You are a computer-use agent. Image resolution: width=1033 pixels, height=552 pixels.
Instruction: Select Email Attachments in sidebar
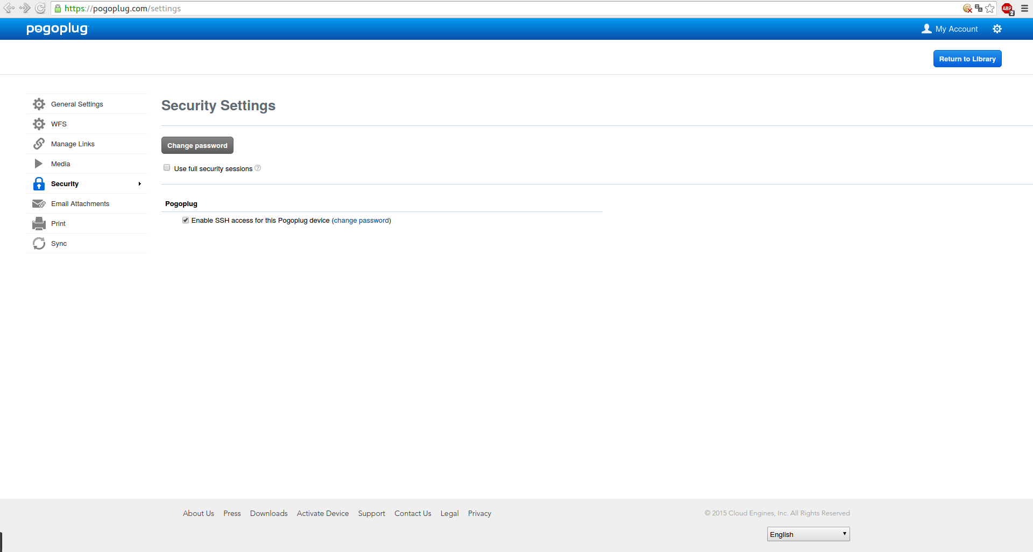pos(87,203)
